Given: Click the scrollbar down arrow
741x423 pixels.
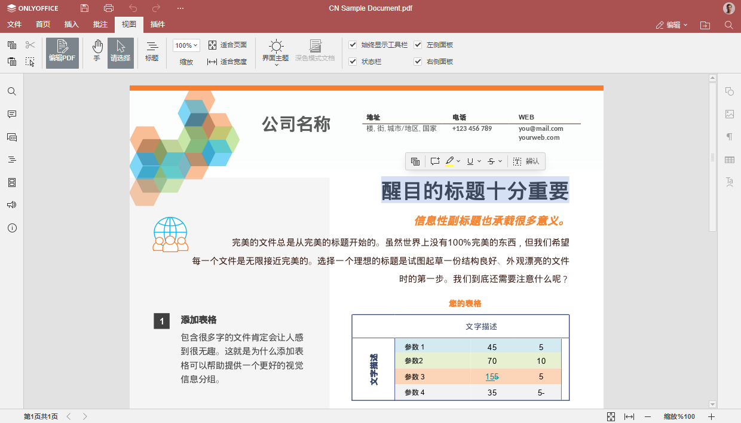Looking at the screenshot, I should pyautogui.click(x=712, y=404).
